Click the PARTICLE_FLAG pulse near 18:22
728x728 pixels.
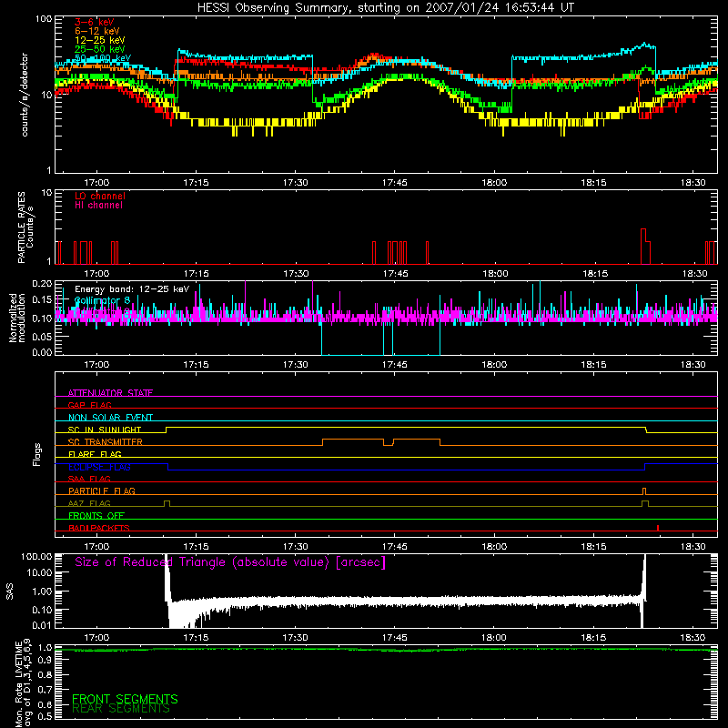[x=644, y=491]
